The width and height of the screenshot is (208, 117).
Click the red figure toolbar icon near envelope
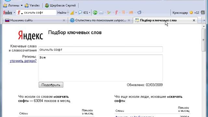(x=116, y=13)
